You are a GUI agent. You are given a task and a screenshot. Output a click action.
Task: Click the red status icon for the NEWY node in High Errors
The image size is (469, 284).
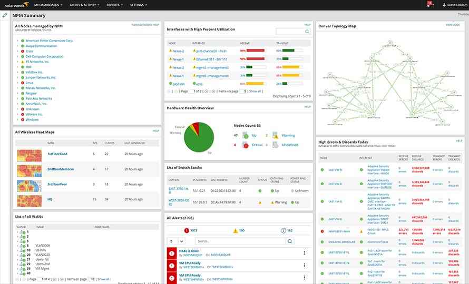[322, 231]
